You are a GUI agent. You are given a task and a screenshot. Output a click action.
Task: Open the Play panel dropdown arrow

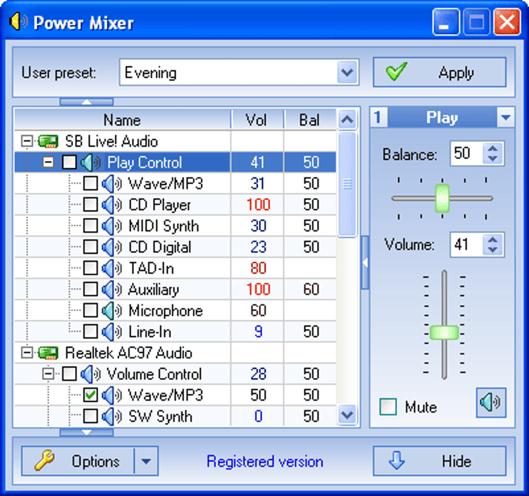tap(505, 117)
